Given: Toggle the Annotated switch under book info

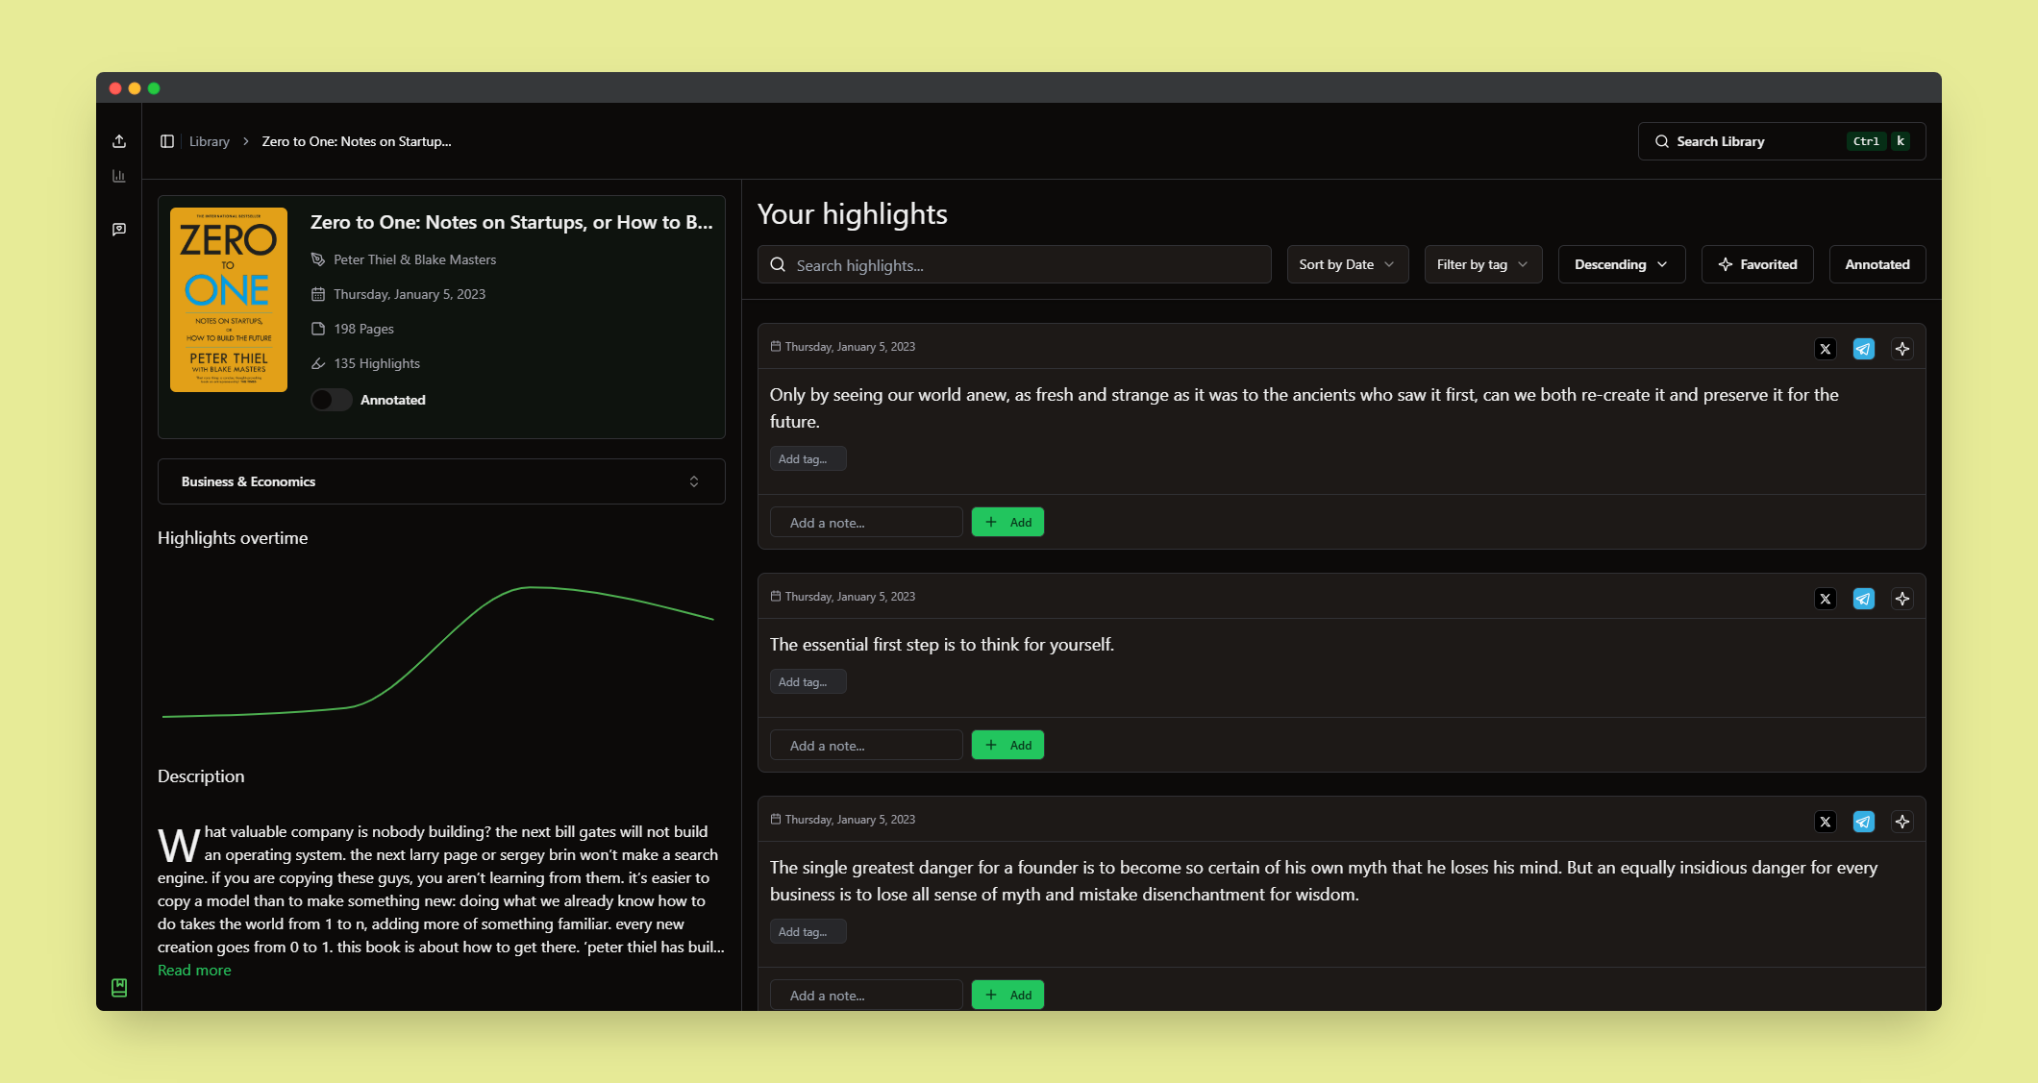Looking at the screenshot, I should point(332,400).
